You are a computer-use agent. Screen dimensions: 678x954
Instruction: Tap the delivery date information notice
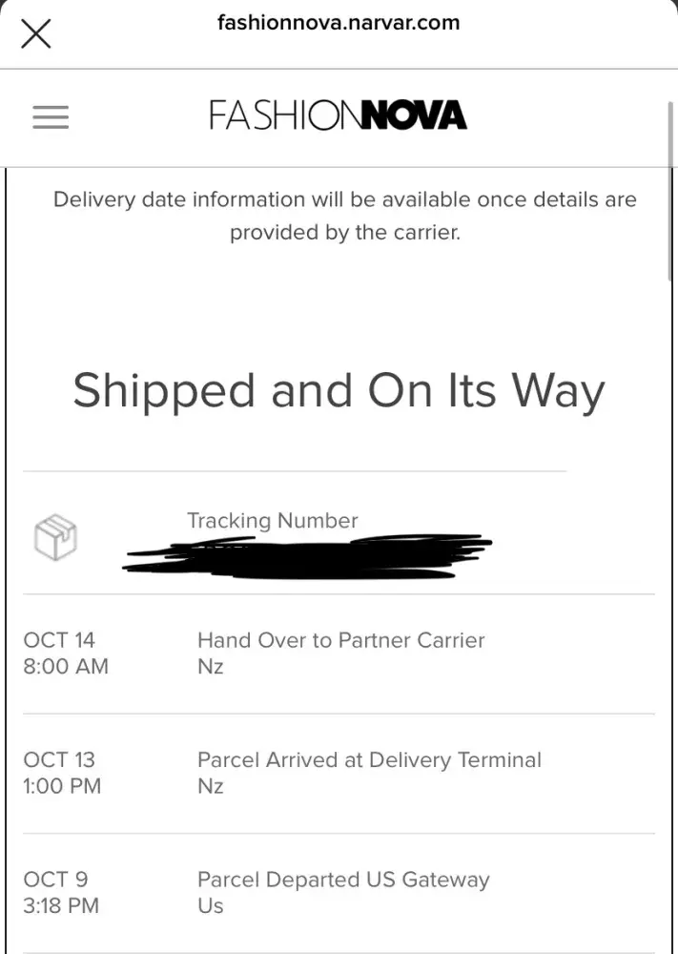coord(344,216)
